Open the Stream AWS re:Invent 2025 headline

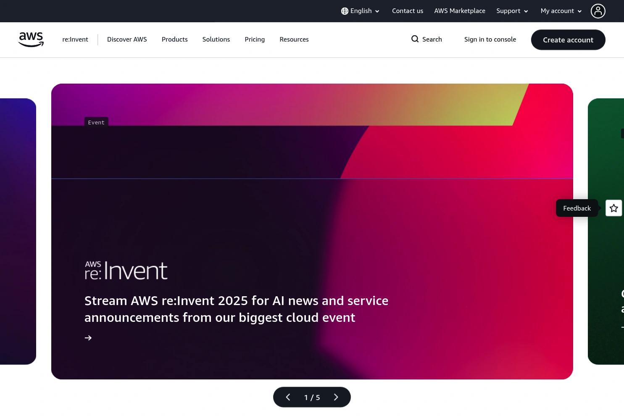pos(236,309)
